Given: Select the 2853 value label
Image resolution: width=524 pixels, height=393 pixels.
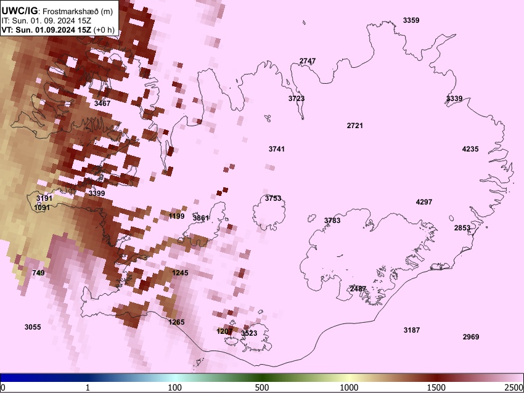Looking at the screenshot, I should [462, 228].
